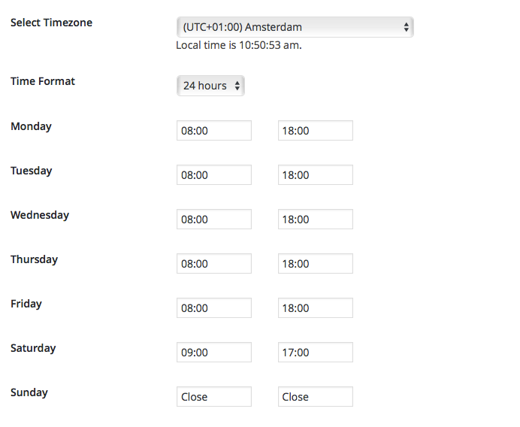Select Saturday 09:00 opening field
This screenshot has height=427, width=520.
click(x=214, y=353)
